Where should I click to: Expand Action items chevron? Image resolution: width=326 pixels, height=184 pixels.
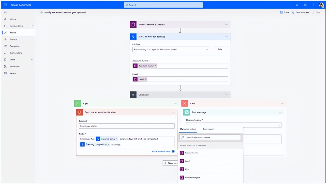[32, 26]
